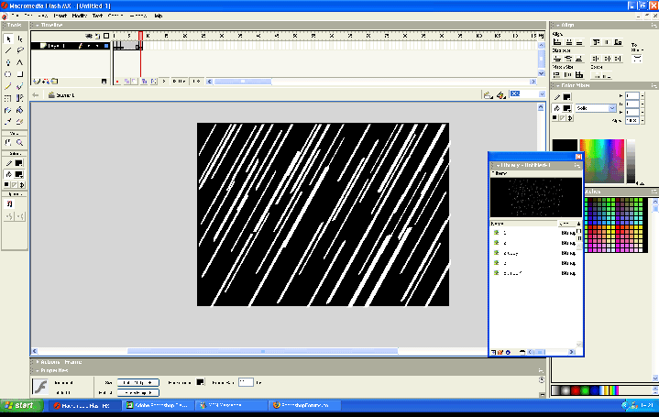Collapse the Library panel title arrow
The image size is (659, 417).
pos(498,165)
